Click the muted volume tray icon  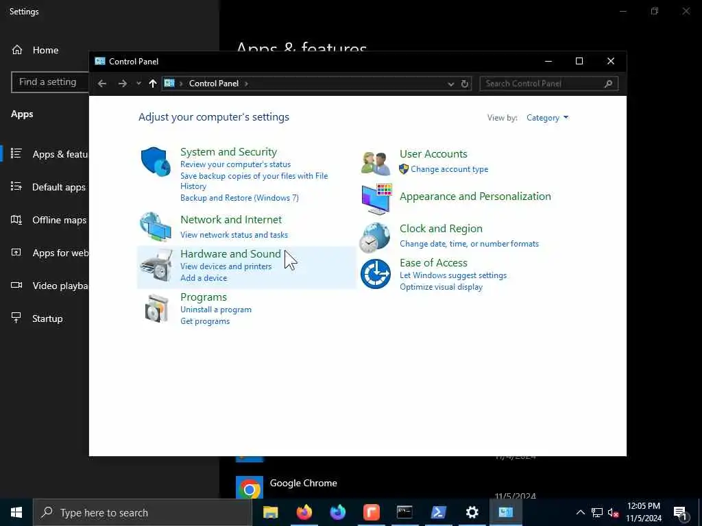pyautogui.click(x=613, y=513)
